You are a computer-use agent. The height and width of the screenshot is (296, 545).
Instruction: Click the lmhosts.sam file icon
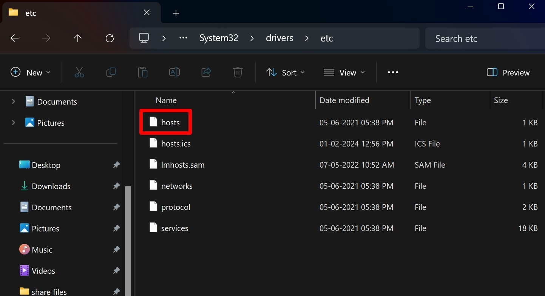click(153, 164)
